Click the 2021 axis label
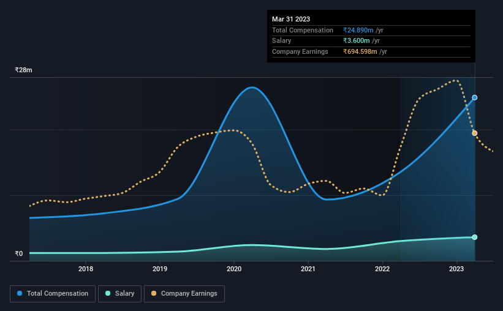 coord(308,269)
